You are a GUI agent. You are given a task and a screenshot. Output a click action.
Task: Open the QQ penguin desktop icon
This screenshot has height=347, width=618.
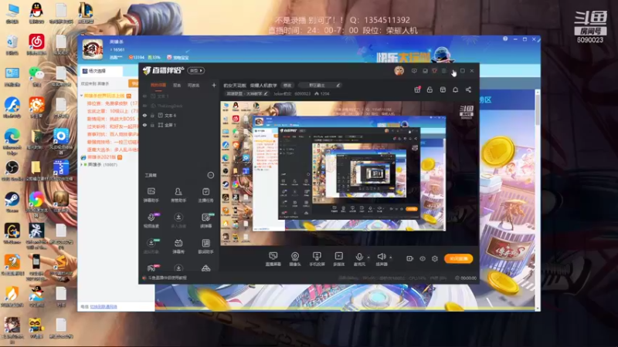pos(36,12)
